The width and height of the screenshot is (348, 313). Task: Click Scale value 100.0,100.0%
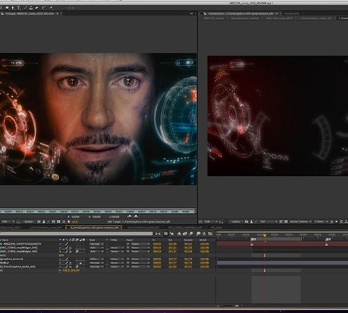pyautogui.click(x=71, y=271)
